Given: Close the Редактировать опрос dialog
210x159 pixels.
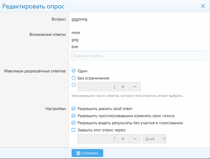Looking at the screenshot, I should (203, 6).
